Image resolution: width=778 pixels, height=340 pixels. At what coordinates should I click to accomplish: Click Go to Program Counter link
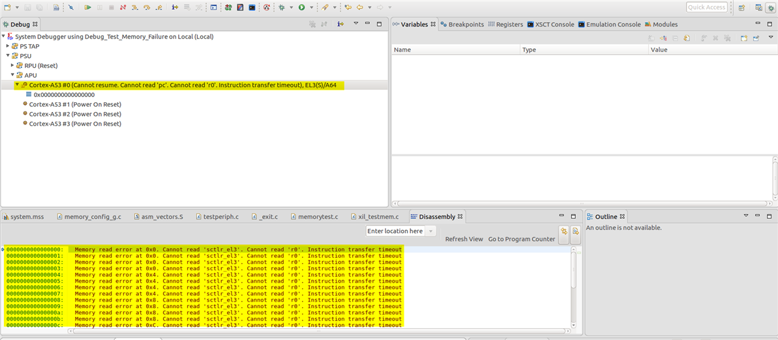tap(521, 239)
